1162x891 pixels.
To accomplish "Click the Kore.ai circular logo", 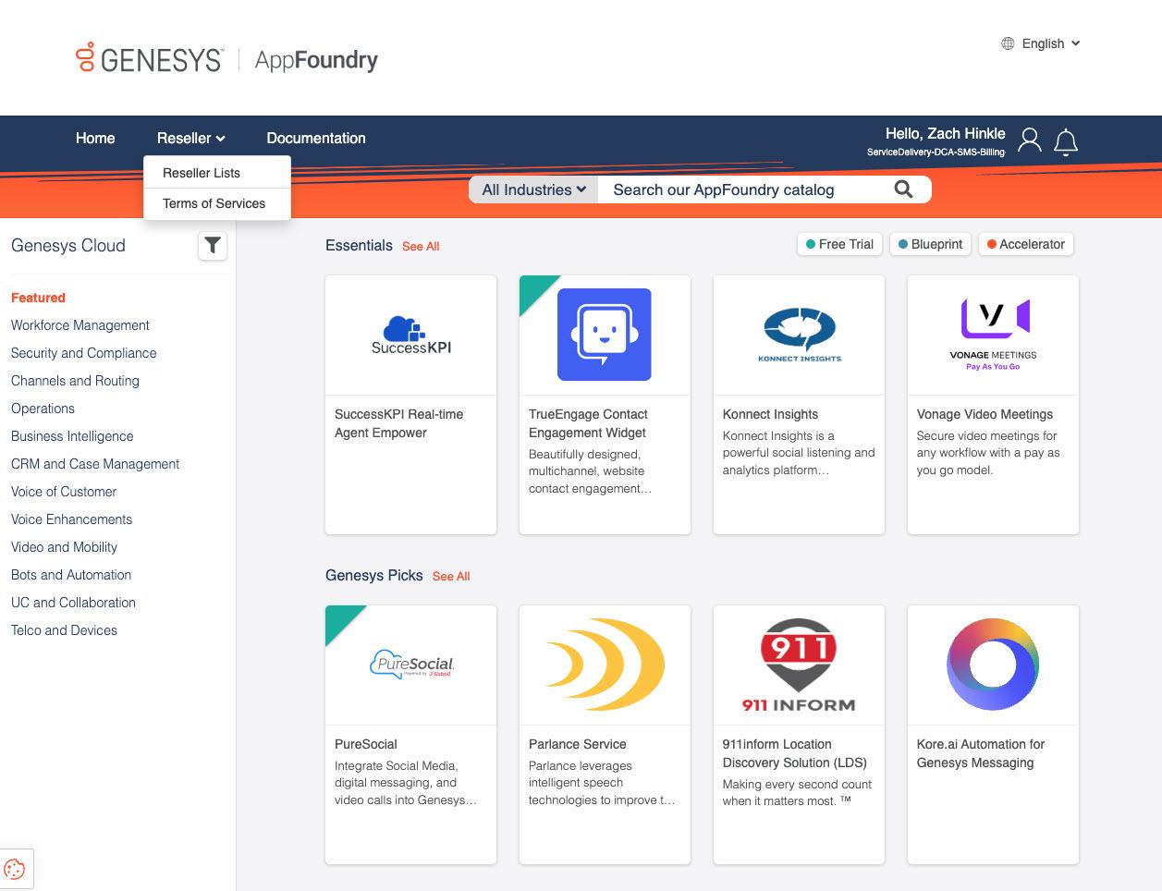I will (x=992, y=664).
